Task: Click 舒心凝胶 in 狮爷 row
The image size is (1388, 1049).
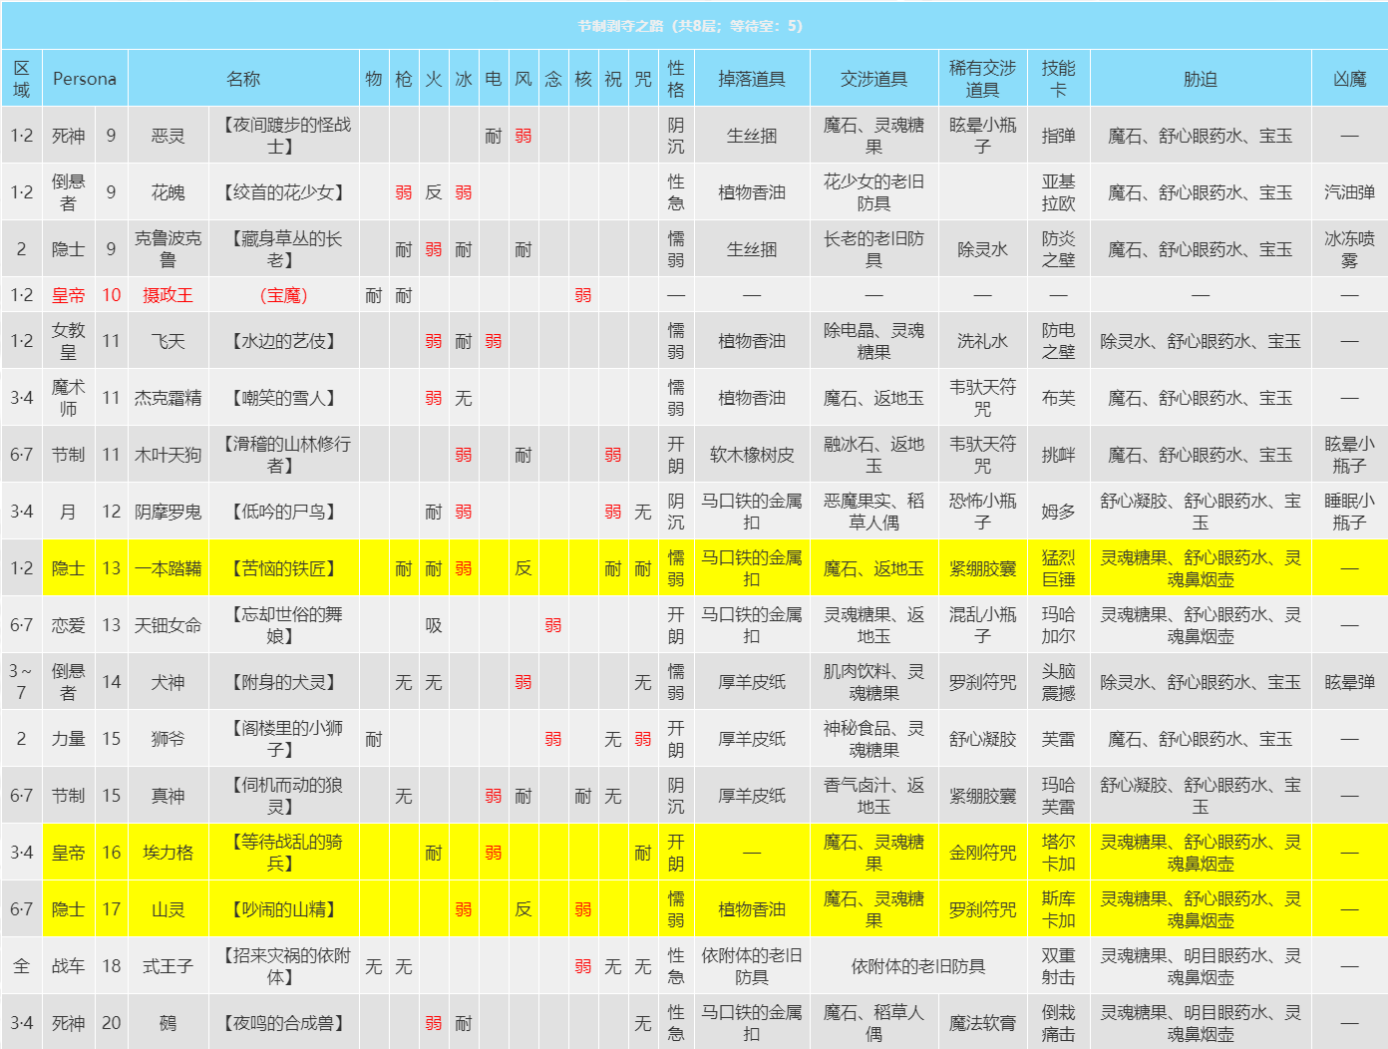Action: (982, 739)
